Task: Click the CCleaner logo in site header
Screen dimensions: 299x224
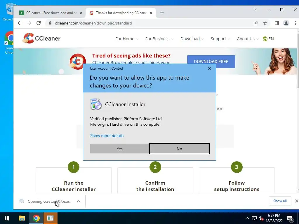Action: point(41,38)
